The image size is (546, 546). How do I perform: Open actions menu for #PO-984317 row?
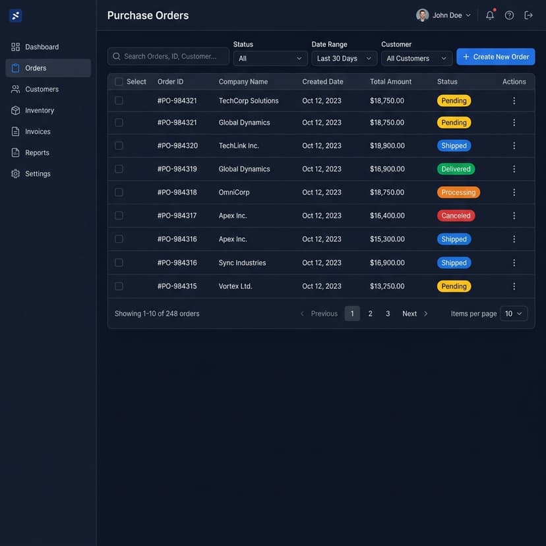pos(514,216)
